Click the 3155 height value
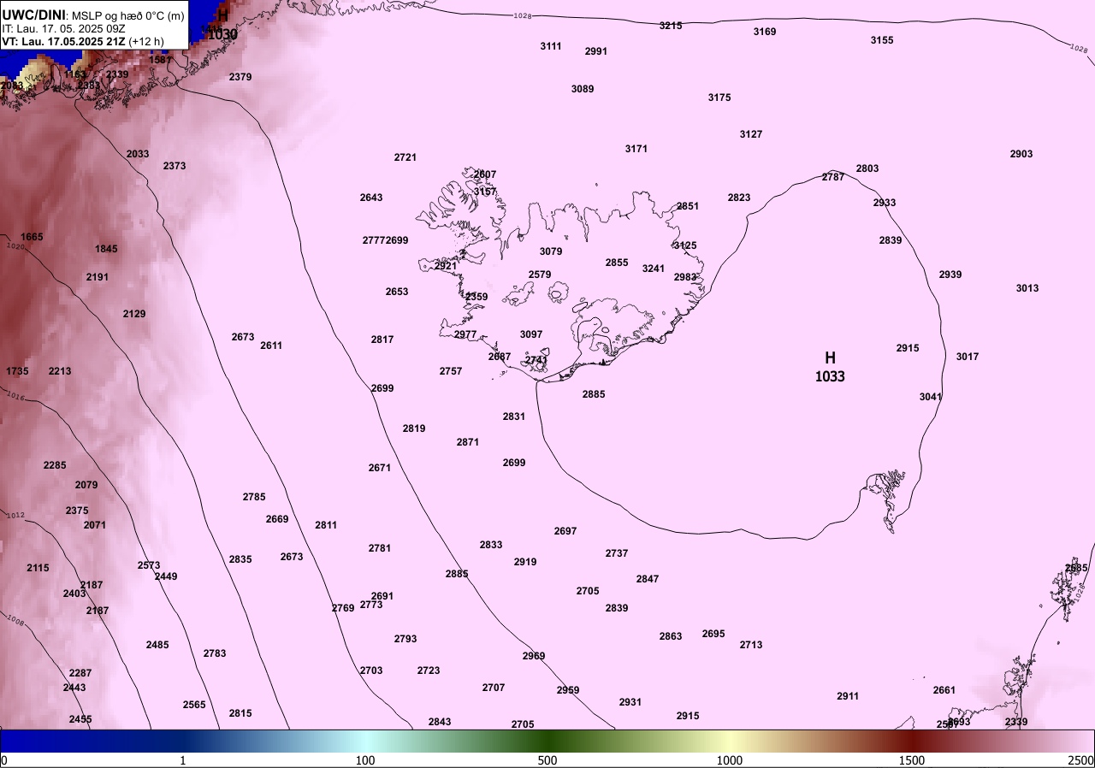Viewport: 1095px width, 768px height. (x=882, y=40)
